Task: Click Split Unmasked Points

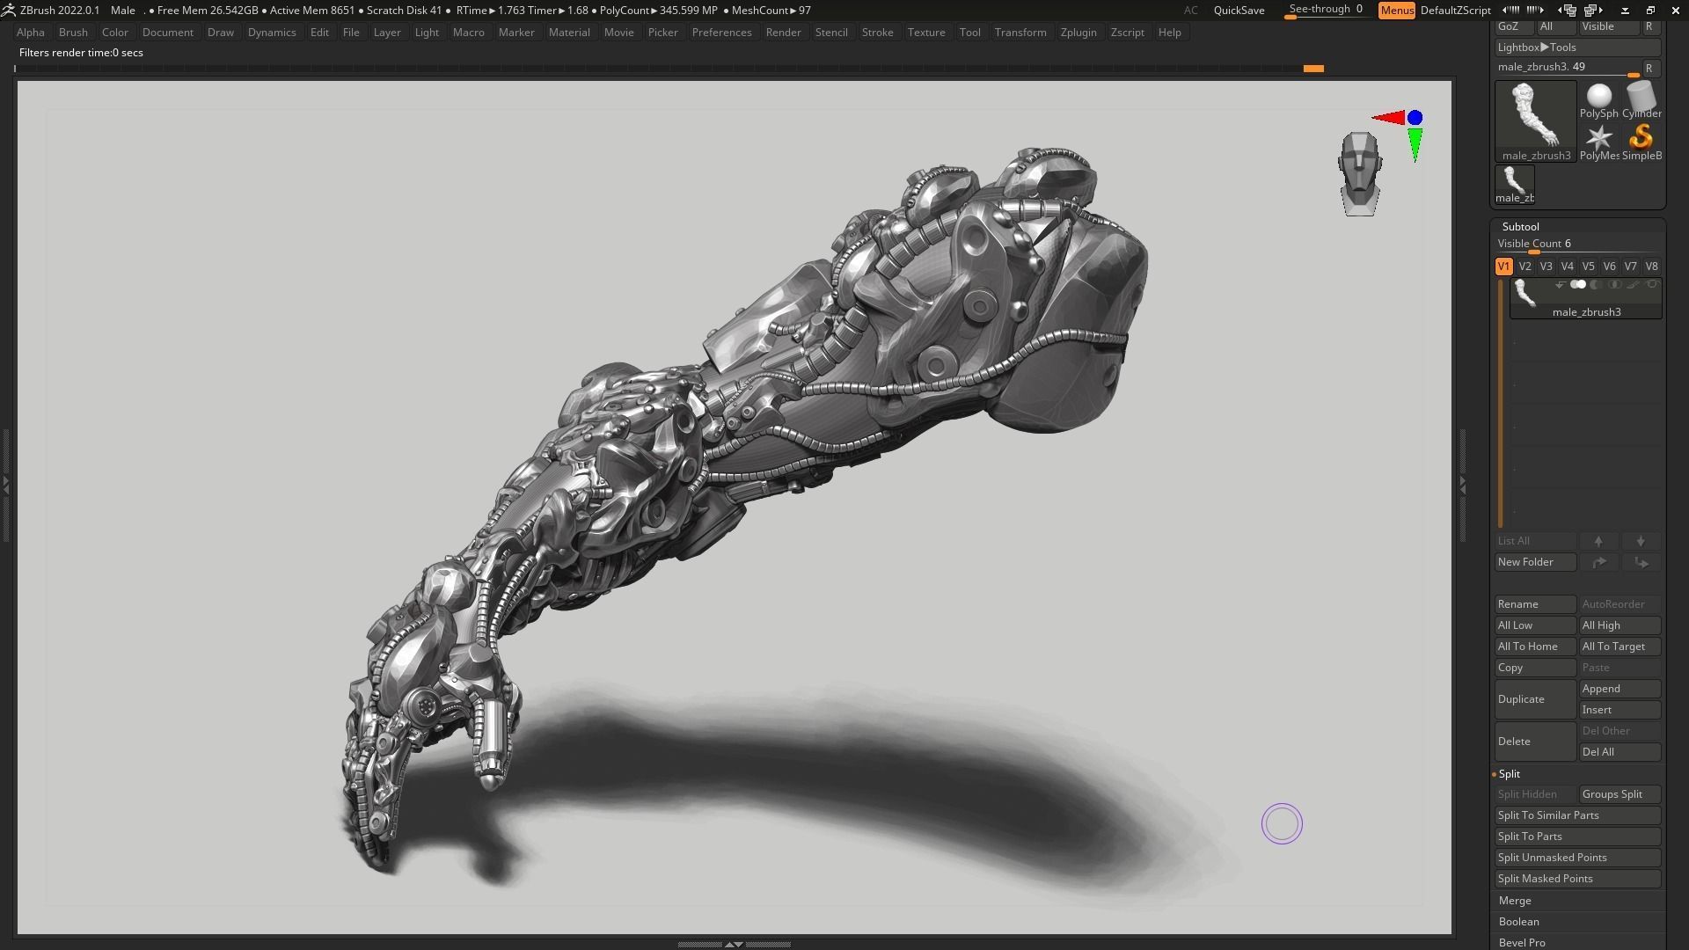Action: tap(1552, 857)
